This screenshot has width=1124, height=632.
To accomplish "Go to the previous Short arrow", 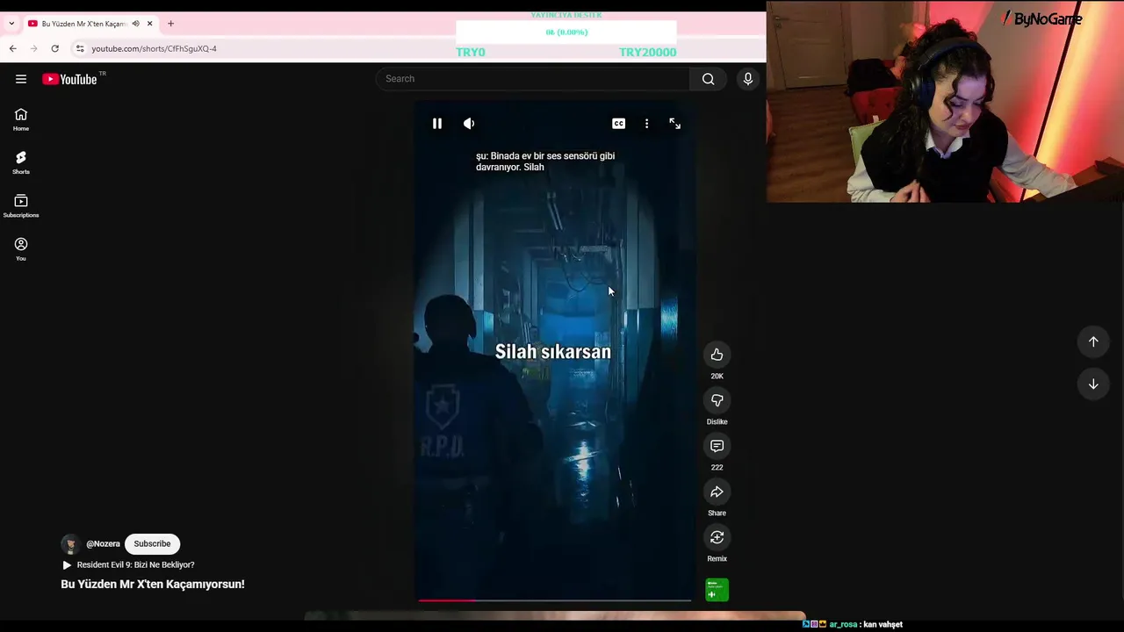I will tap(1093, 341).
